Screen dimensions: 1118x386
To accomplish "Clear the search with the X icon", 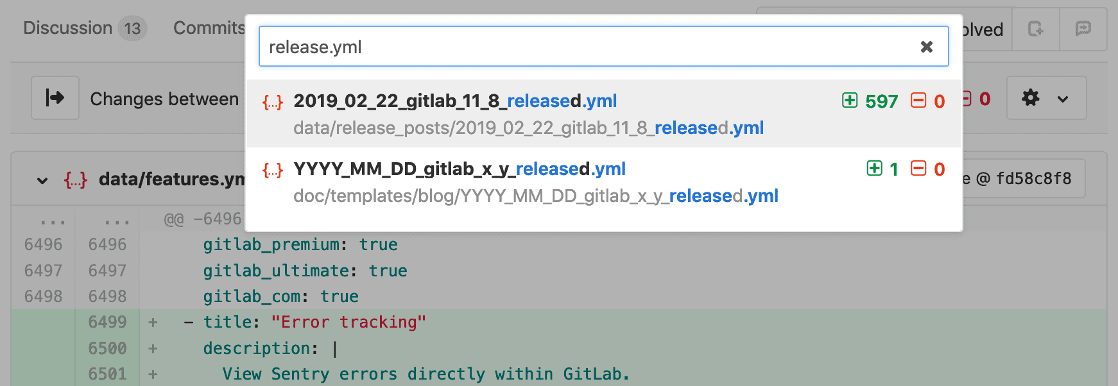I will click(x=926, y=46).
